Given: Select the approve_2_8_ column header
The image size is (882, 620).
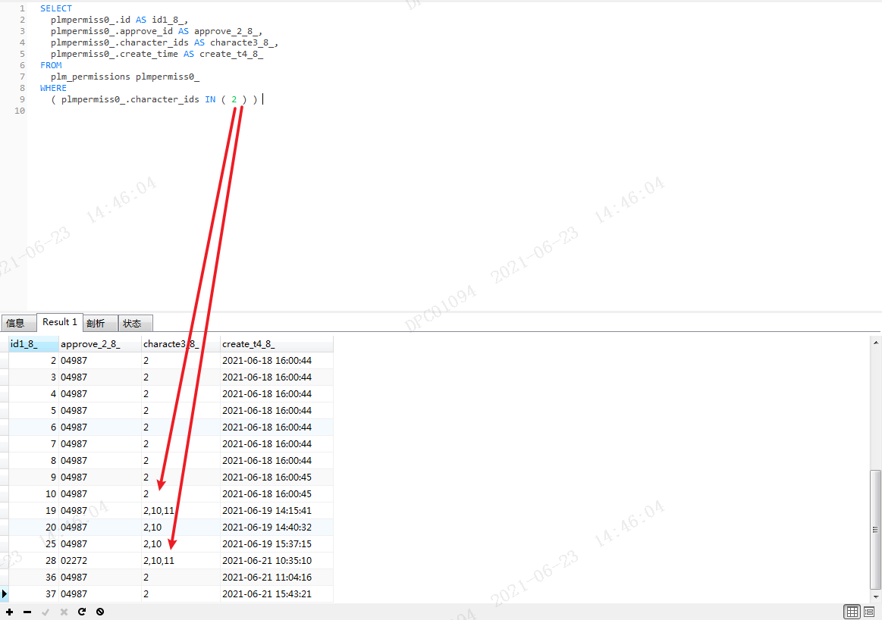Looking at the screenshot, I should point(100,344).
